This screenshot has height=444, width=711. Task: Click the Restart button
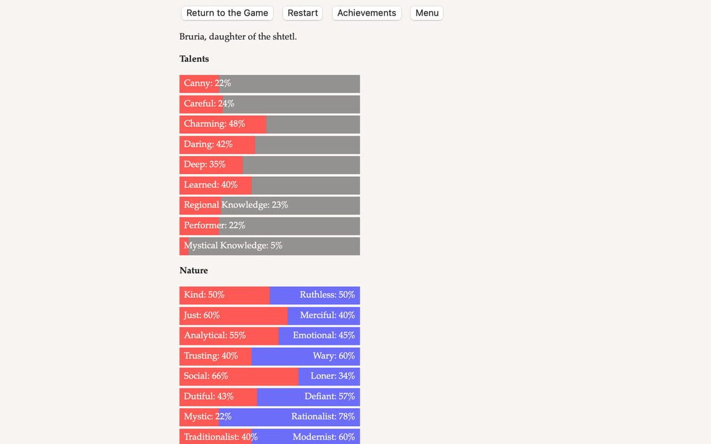(302, 13)
